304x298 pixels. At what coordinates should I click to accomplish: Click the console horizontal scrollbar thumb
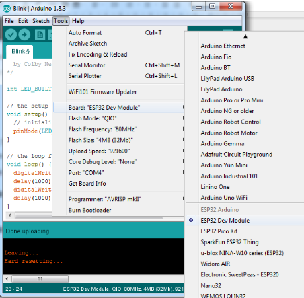tap(40, 278)
